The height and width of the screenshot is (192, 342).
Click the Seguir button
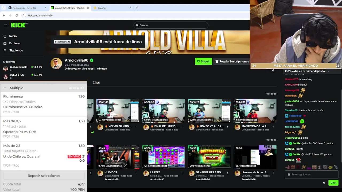coord(203,61)
